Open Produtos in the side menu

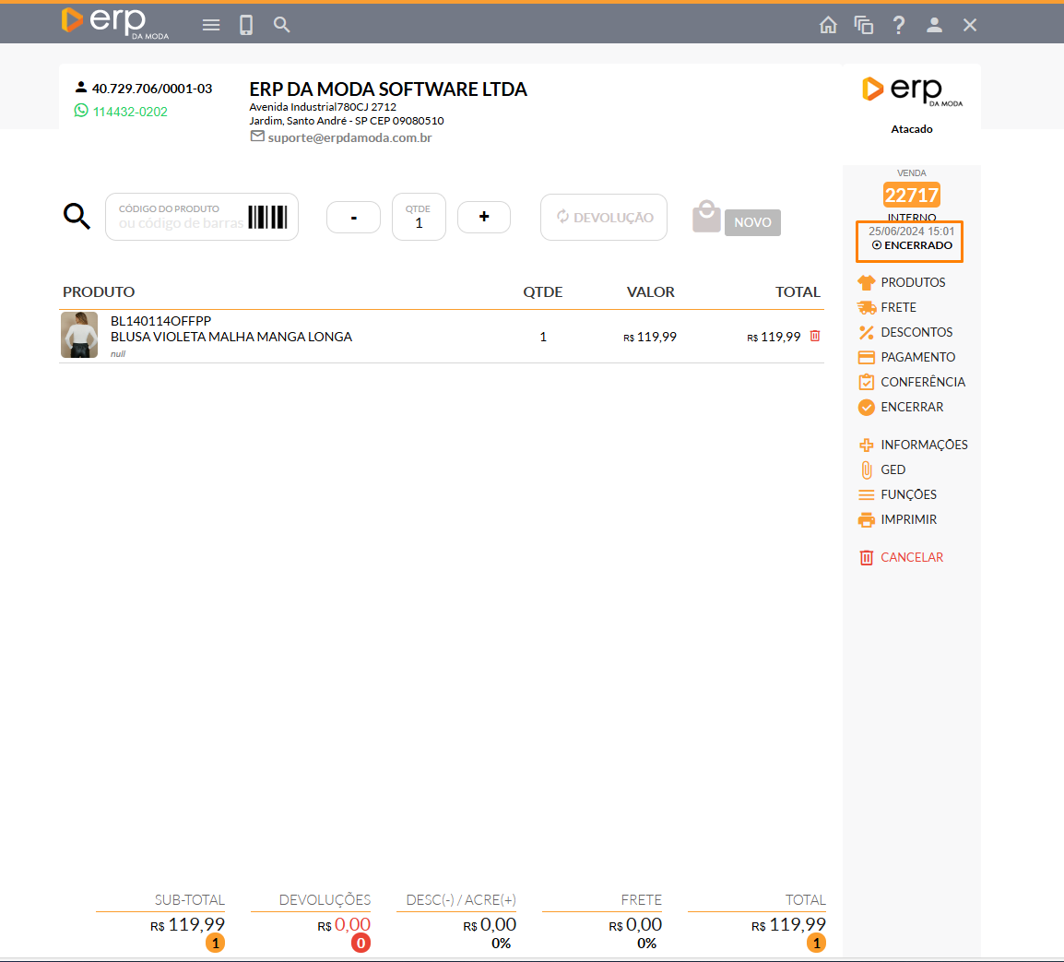[x=912, y=282]
